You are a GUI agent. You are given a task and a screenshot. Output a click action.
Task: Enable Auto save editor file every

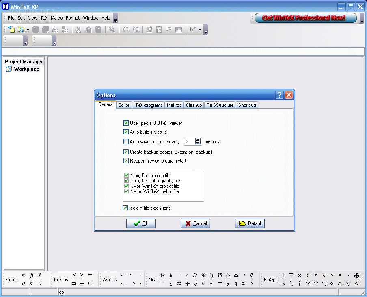[x=126, y=142]
